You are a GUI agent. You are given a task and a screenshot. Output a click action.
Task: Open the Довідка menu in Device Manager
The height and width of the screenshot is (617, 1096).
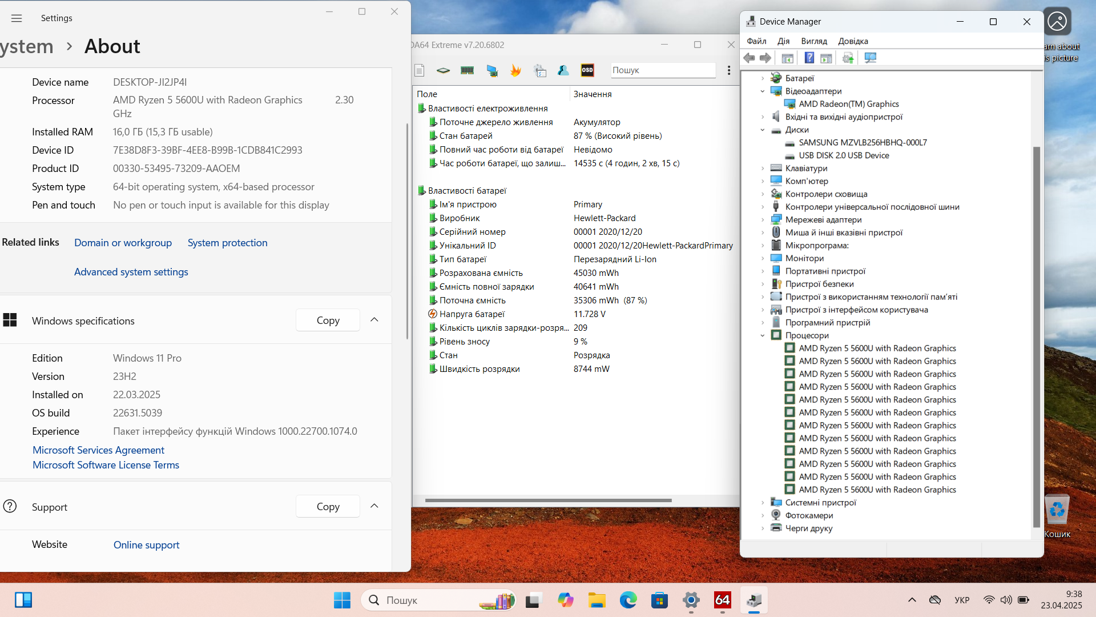pos(853,41)
